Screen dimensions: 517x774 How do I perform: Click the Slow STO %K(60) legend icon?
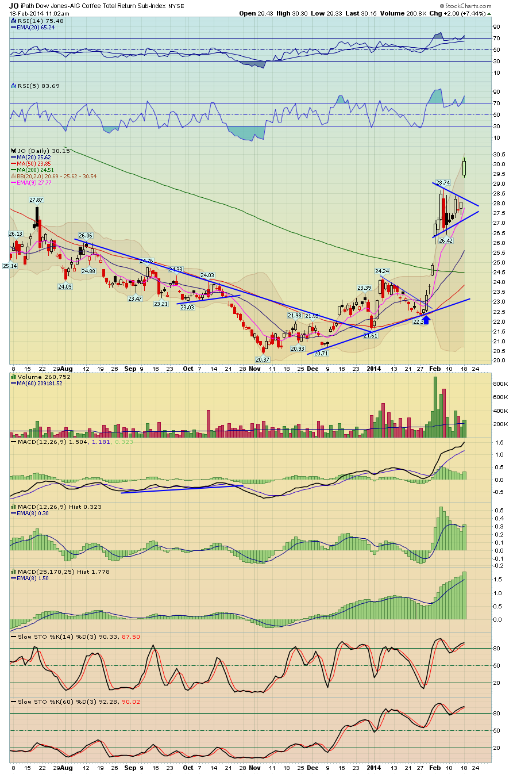[14, 702]
